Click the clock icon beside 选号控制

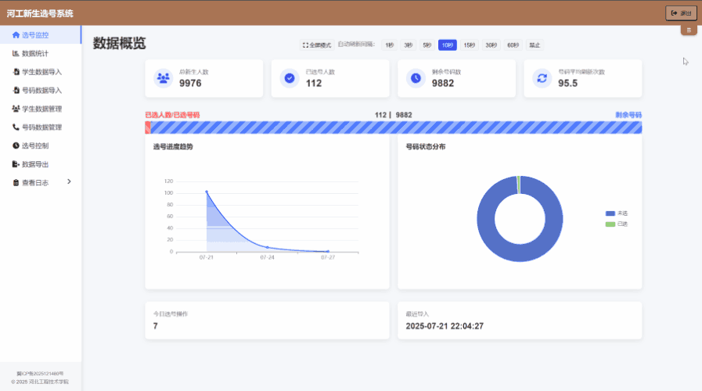point(16,145)
